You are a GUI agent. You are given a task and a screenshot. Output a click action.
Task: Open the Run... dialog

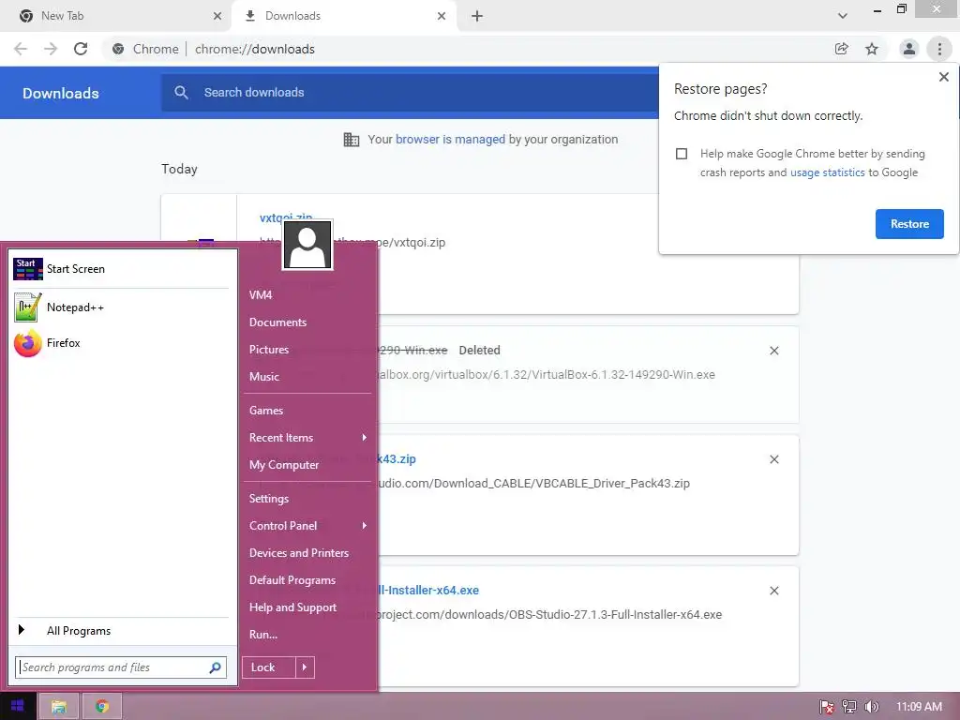[263, 635]
